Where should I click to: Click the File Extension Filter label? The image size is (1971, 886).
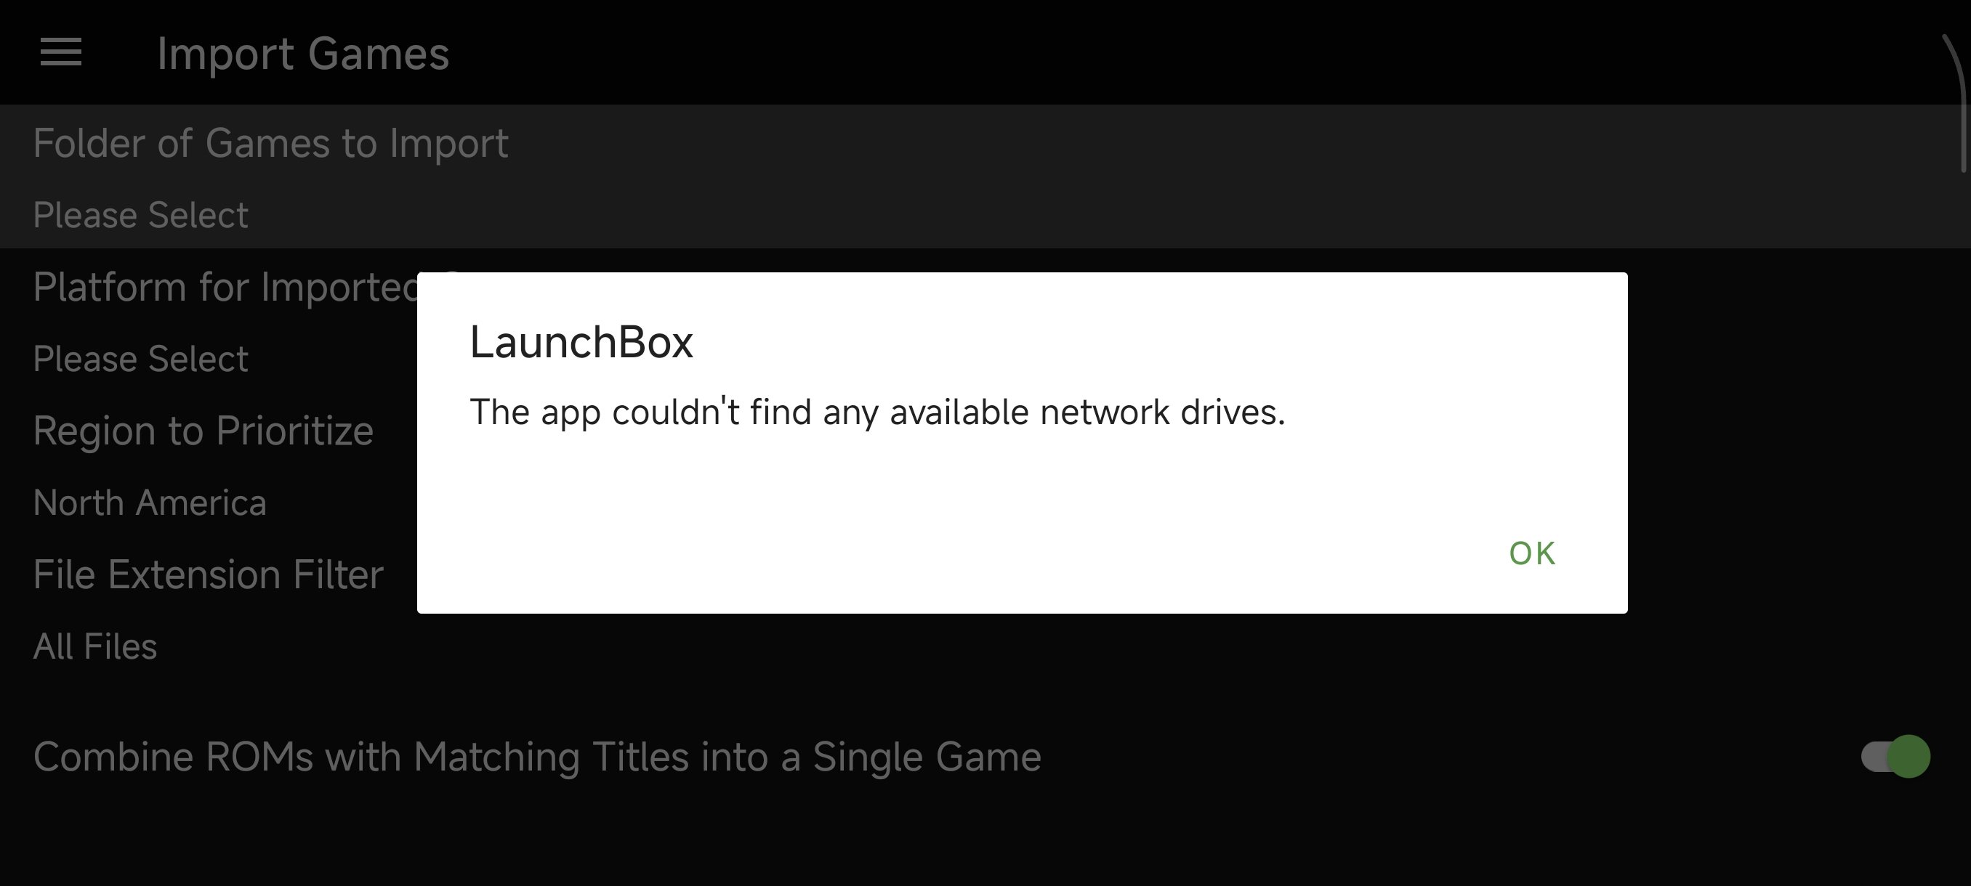click(x=207, y=574)
